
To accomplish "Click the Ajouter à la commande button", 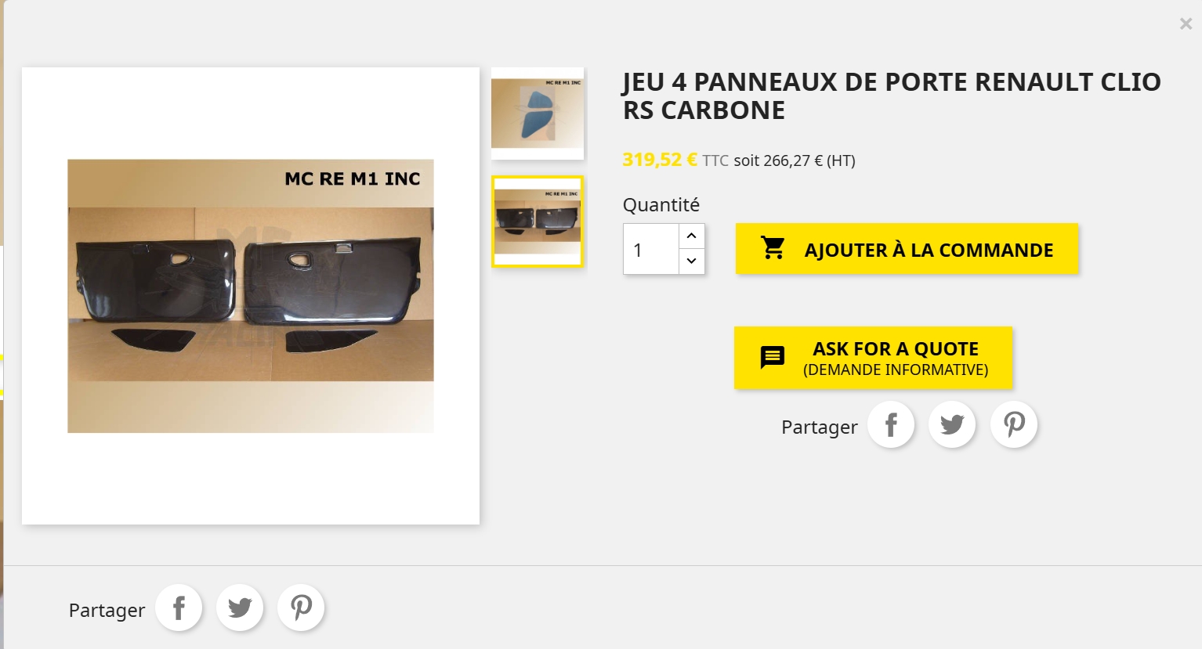I will 907,249.
